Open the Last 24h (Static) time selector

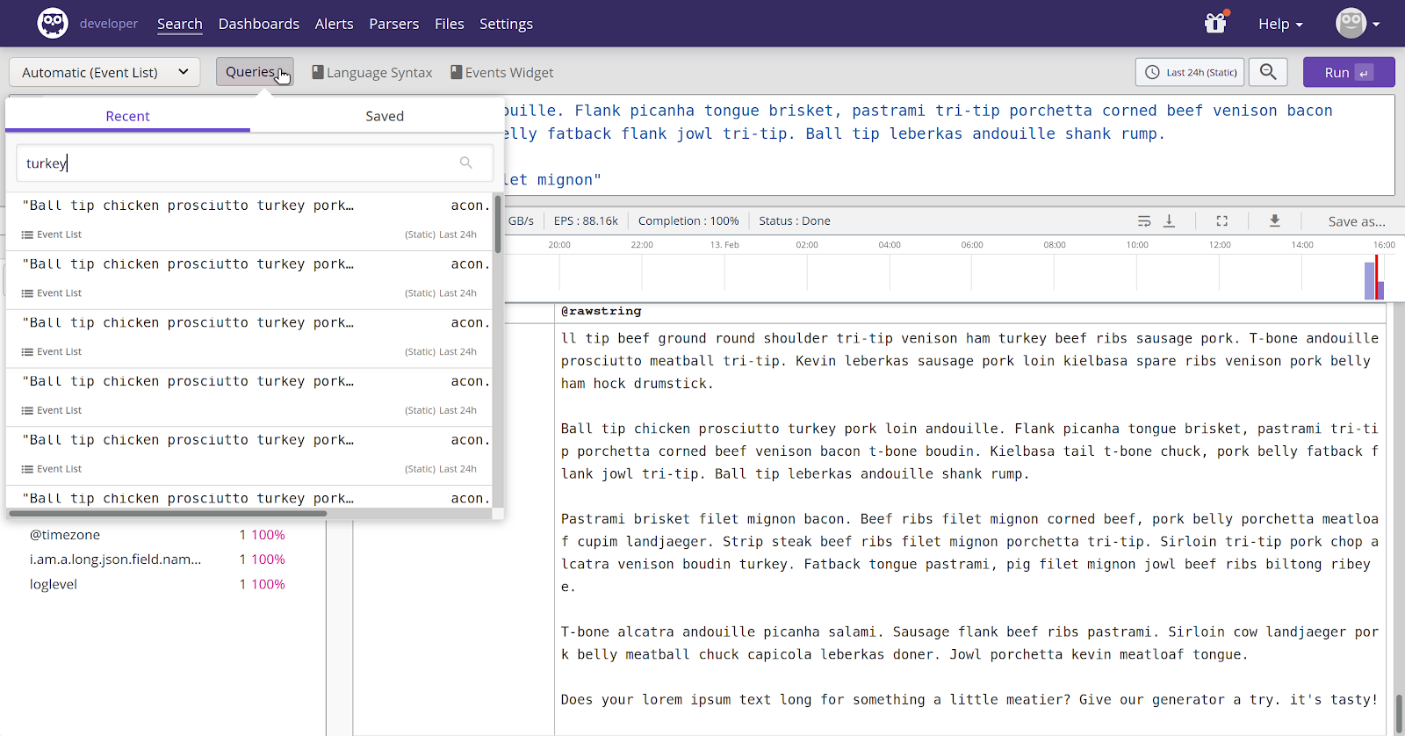[x=1191, y=72]
